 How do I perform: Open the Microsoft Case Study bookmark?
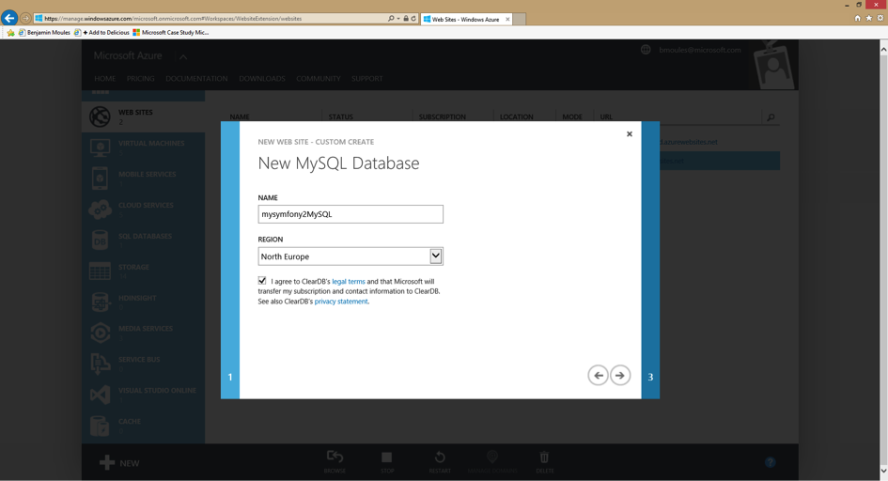click(x=170, y=32)
